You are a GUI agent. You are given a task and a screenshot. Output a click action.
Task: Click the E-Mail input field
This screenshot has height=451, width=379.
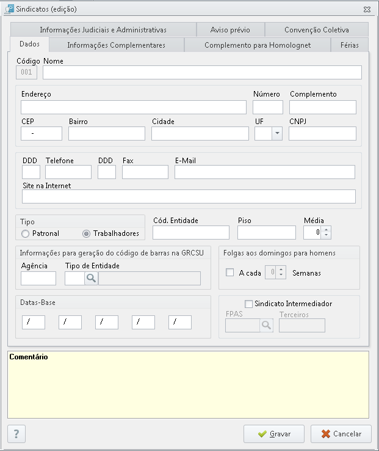pos(265,172)
